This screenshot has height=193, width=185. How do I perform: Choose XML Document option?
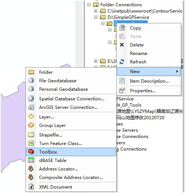point(71,187)
